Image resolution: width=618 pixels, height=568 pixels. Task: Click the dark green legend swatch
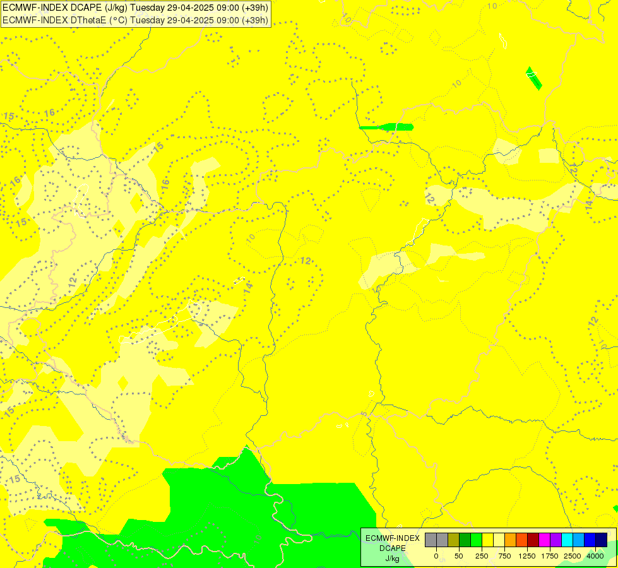[465, 540]
